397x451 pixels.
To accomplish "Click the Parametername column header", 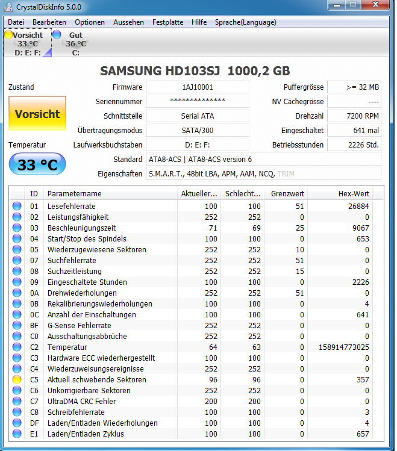I will 110,193.
